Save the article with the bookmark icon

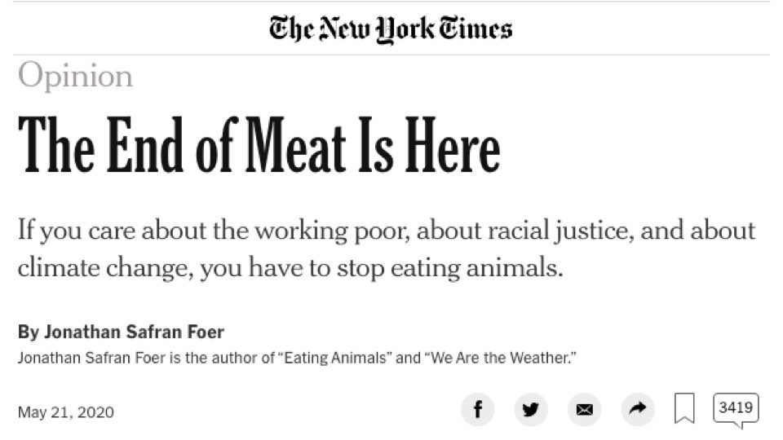pos(684,408)
